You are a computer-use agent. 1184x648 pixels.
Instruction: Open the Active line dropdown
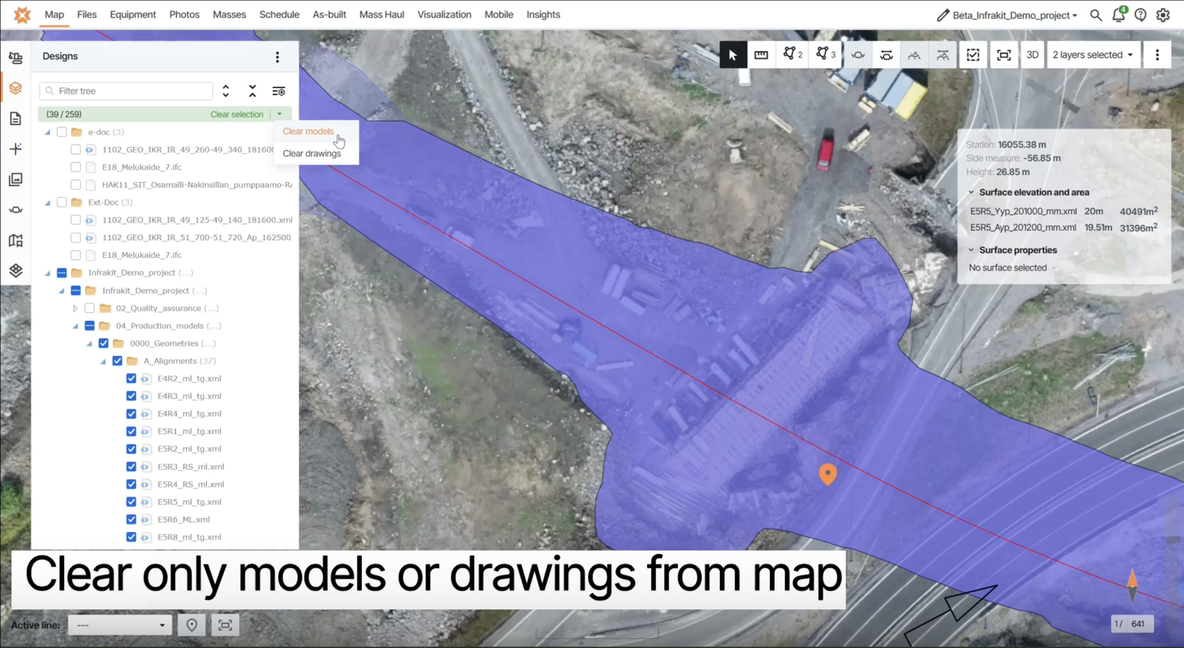coord(120,625)
